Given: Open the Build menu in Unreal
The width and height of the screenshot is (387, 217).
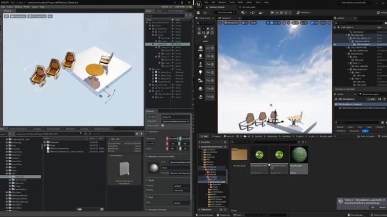Looking at the screenshot, I should click(x=240, y=2).
